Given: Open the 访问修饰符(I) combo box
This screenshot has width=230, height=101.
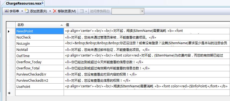Looking at the screenshot, I should (x=128, y=11).
